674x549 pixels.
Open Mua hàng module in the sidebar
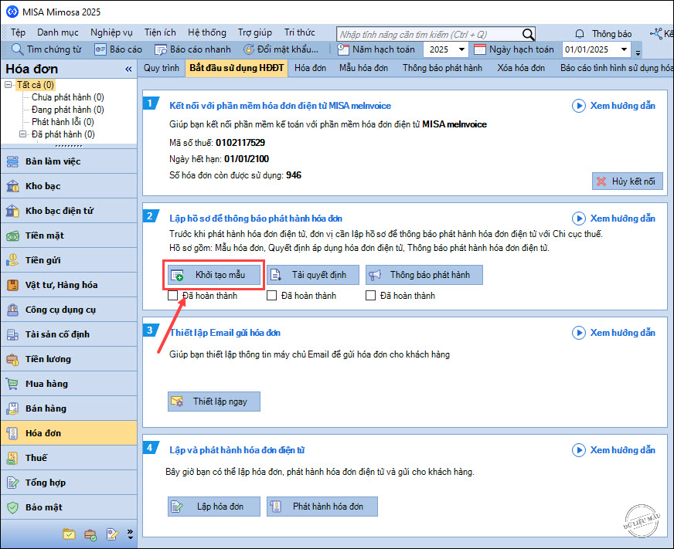coord(69,384)
